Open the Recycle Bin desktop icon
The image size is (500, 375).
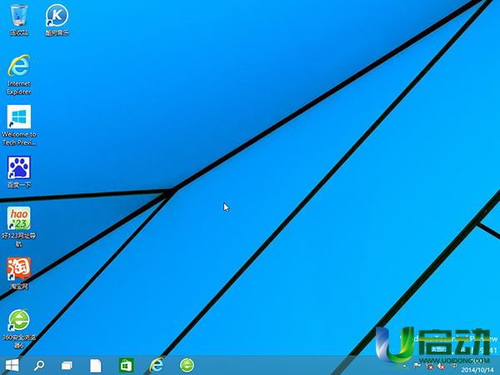(18, 15)
